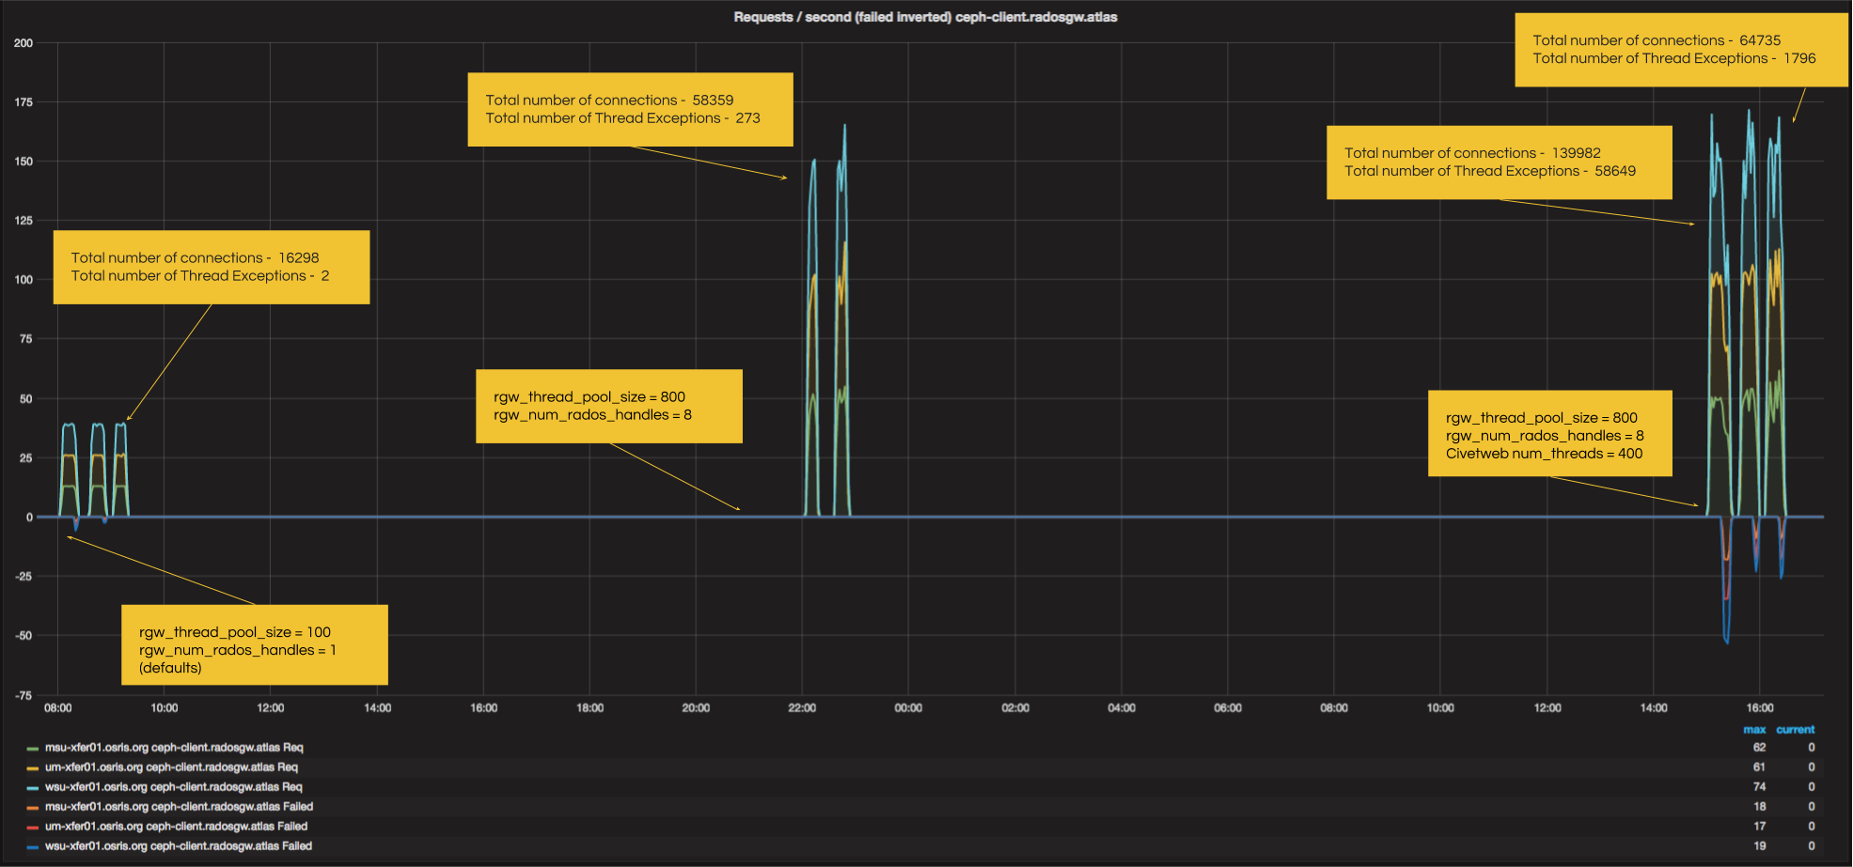Click the defaults rgw_thread_pool_size = 100 note
This screenshot has width=1853, height=867.
255,644
